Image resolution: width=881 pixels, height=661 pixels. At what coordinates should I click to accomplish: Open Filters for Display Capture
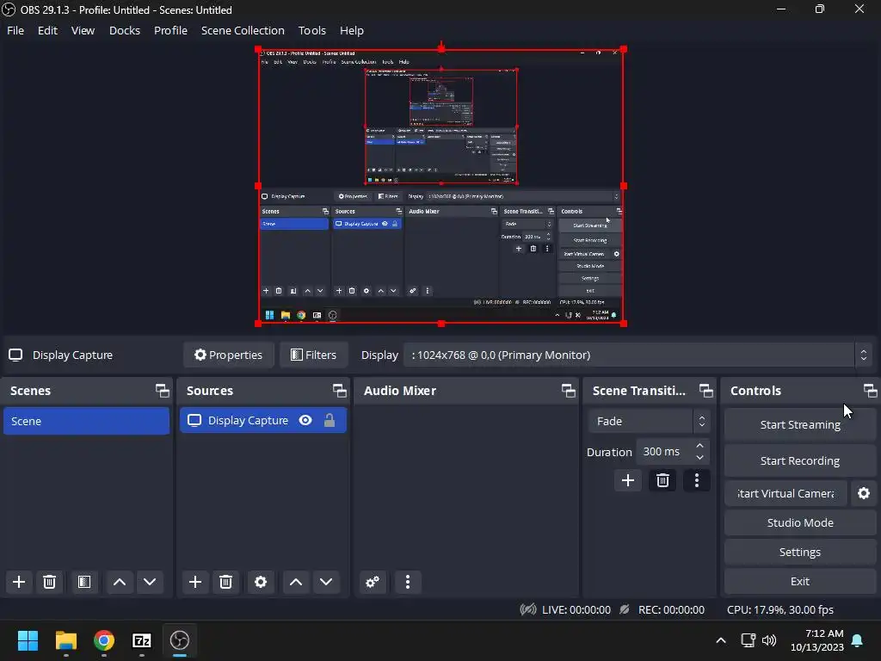[x=313, y=355]
